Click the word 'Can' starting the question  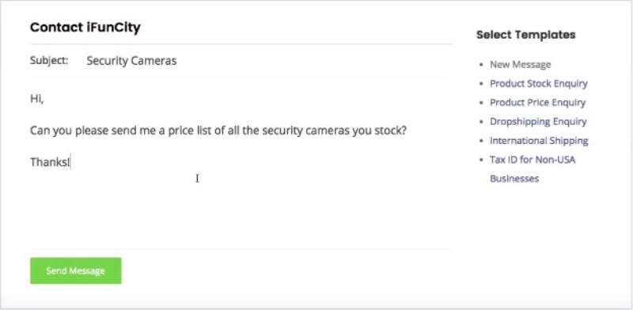[x=40, y=130]
